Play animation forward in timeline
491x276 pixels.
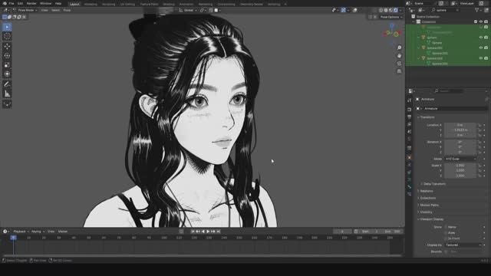coord(208,232)
